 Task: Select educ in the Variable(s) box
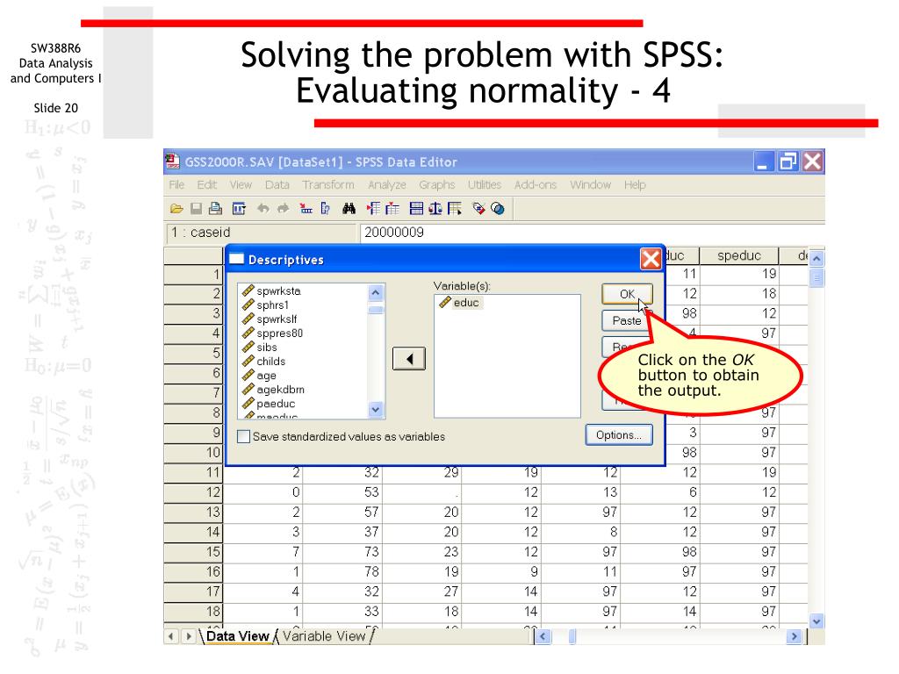(460, 303)
